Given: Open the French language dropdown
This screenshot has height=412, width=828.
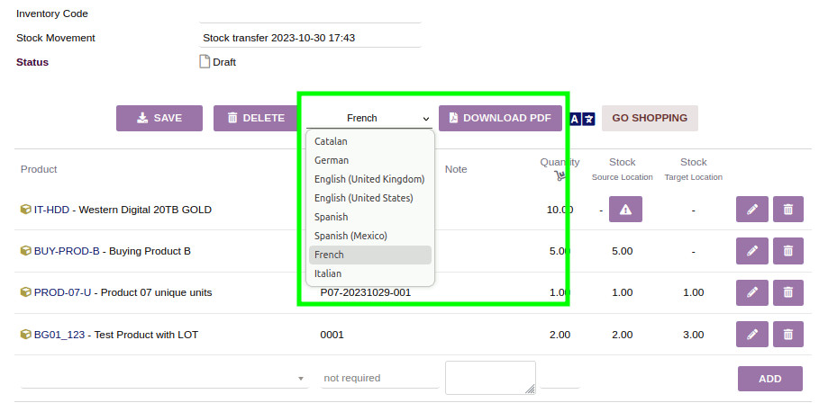Looking at the screenshot, I should [369, 118].
